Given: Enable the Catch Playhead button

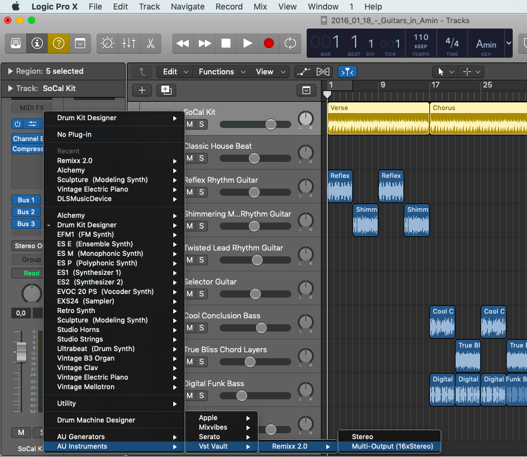Looking at the screenshot, I should click(x=347, y=72).
